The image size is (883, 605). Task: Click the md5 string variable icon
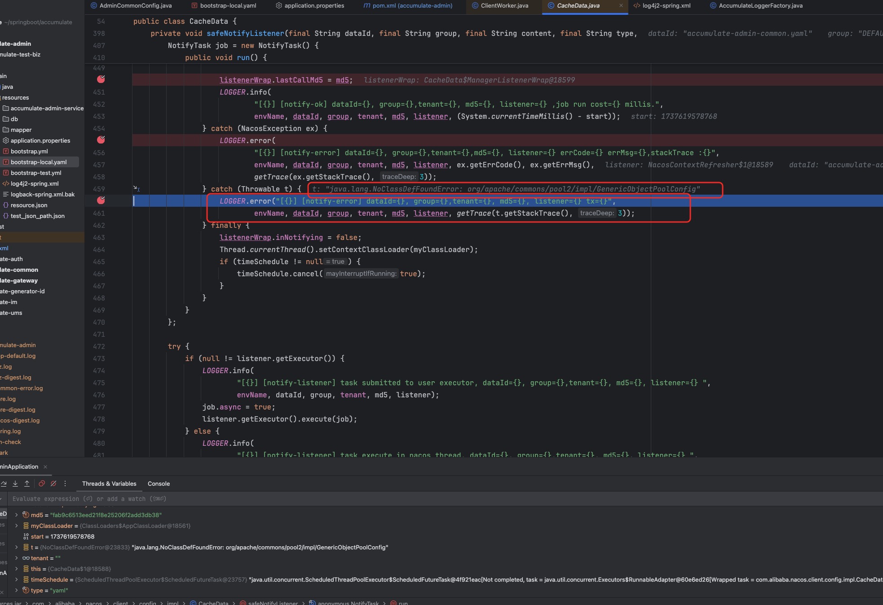26,515
